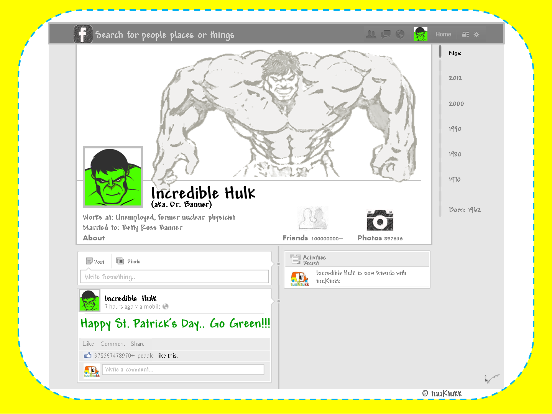Click the tuuKtukk avatar beside comment box
The image size is (552, 414).
coord(92,371)
